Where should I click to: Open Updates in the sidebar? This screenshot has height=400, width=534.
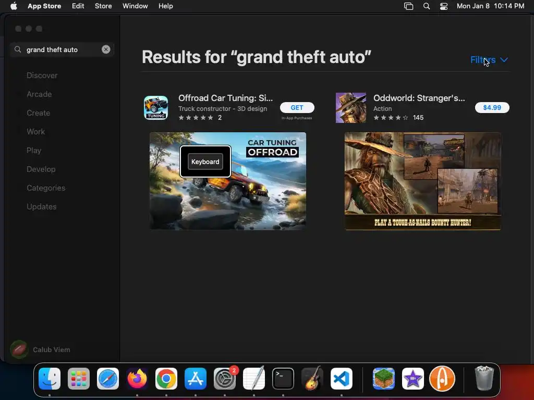click(x=42, y=206)
